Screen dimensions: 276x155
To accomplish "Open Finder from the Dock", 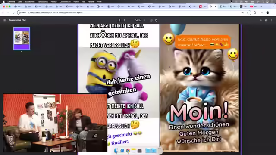I will (116, 151).
